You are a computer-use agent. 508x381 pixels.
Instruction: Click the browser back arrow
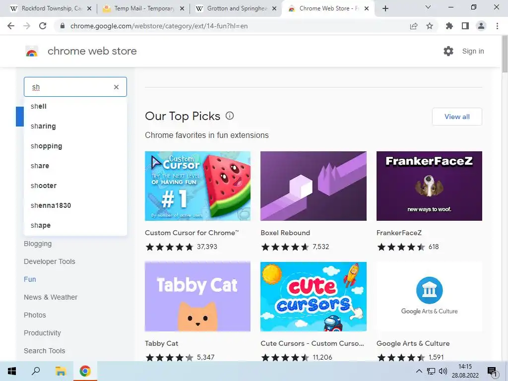pos(11,26)
